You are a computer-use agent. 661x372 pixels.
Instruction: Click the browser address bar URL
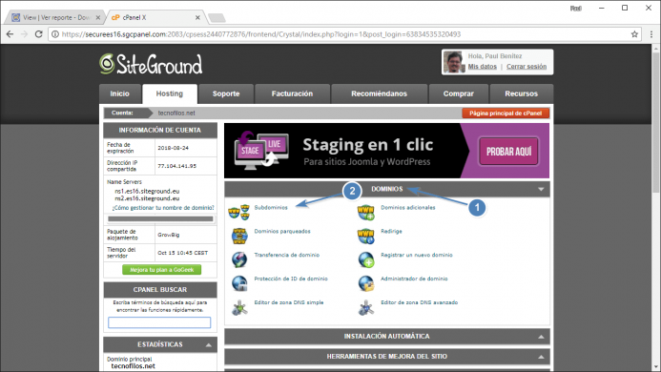261,34
